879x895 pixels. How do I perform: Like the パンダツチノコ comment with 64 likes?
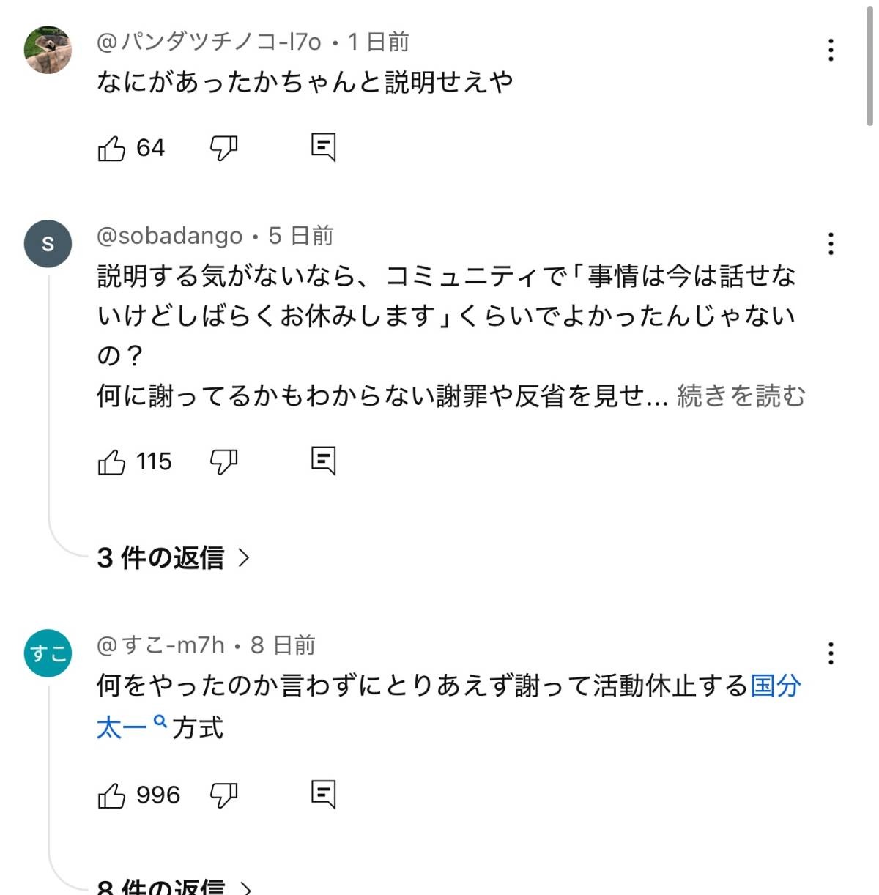point(112,149)
